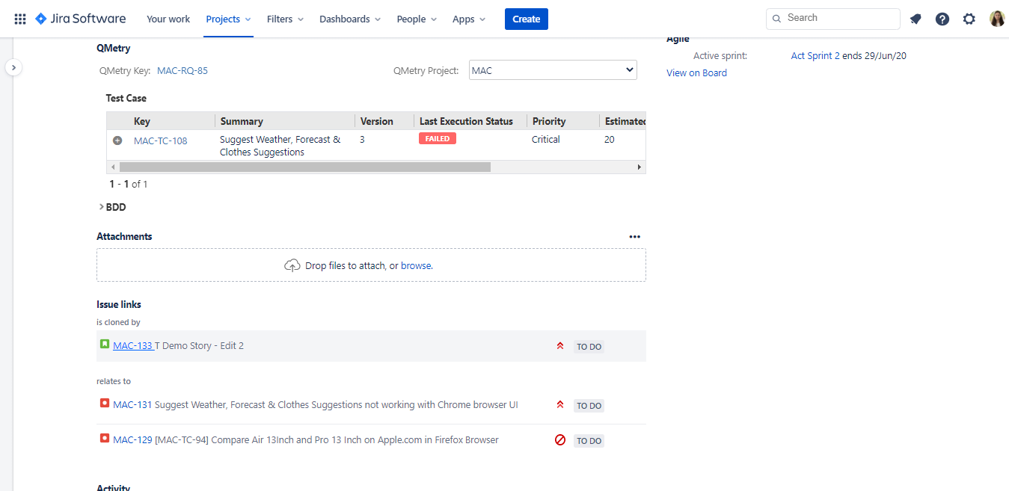
Task: Click the Version column header
Action: click(x=377, y=121)
